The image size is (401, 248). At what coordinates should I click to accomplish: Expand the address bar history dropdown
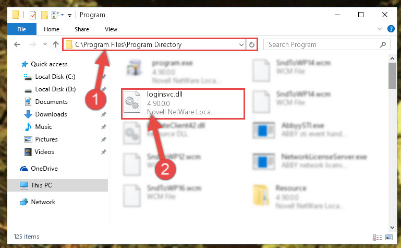coord(241,45)
